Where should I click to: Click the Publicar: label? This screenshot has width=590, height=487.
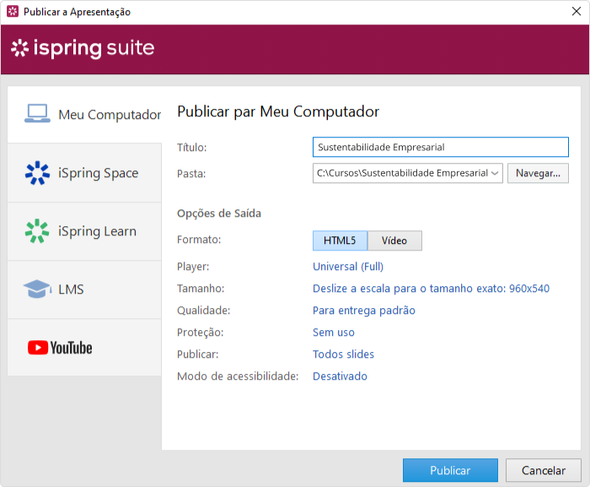point(197,354)
